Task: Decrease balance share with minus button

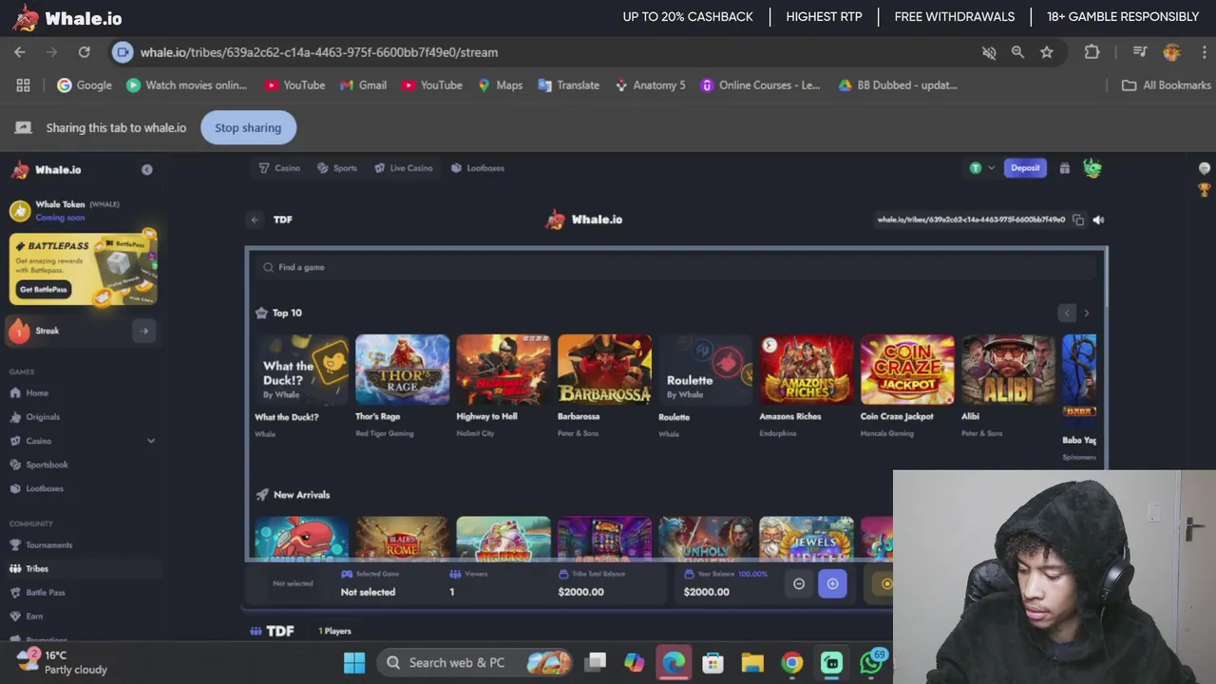Action: tap(799, 584)
